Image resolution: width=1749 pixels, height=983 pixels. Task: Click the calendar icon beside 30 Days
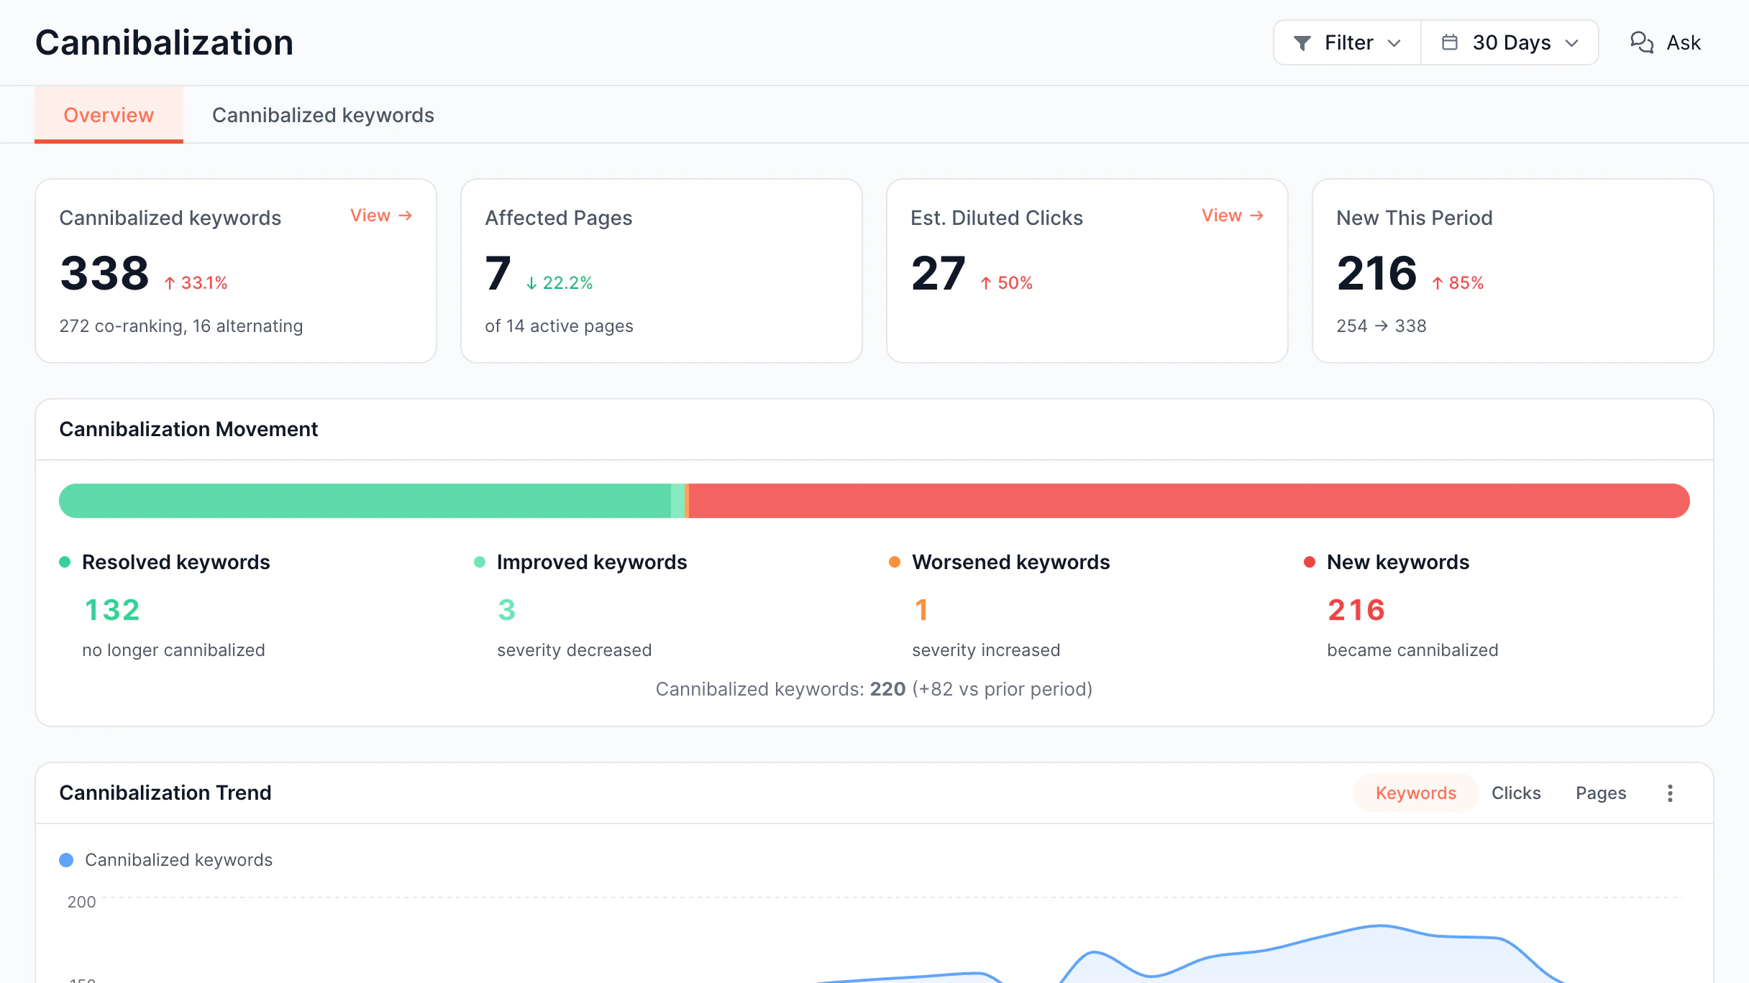pos(1449,42)
